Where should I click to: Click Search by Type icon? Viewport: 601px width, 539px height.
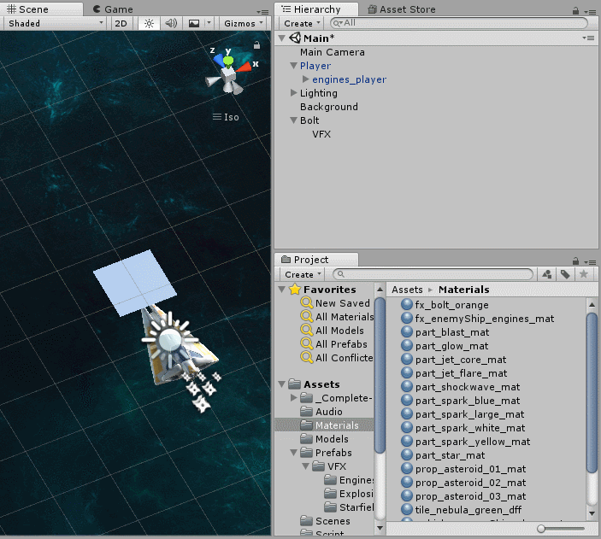547,274
